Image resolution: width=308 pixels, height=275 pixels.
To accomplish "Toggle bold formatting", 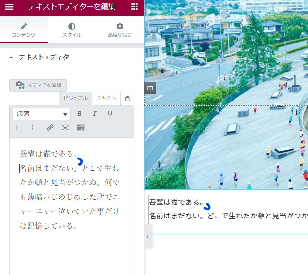I will click(x=79, y=114).
